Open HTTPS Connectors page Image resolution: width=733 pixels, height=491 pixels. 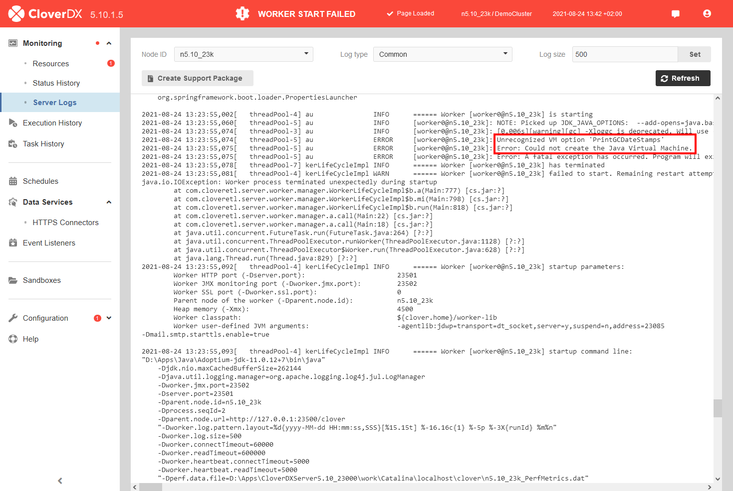pos(66,223)
